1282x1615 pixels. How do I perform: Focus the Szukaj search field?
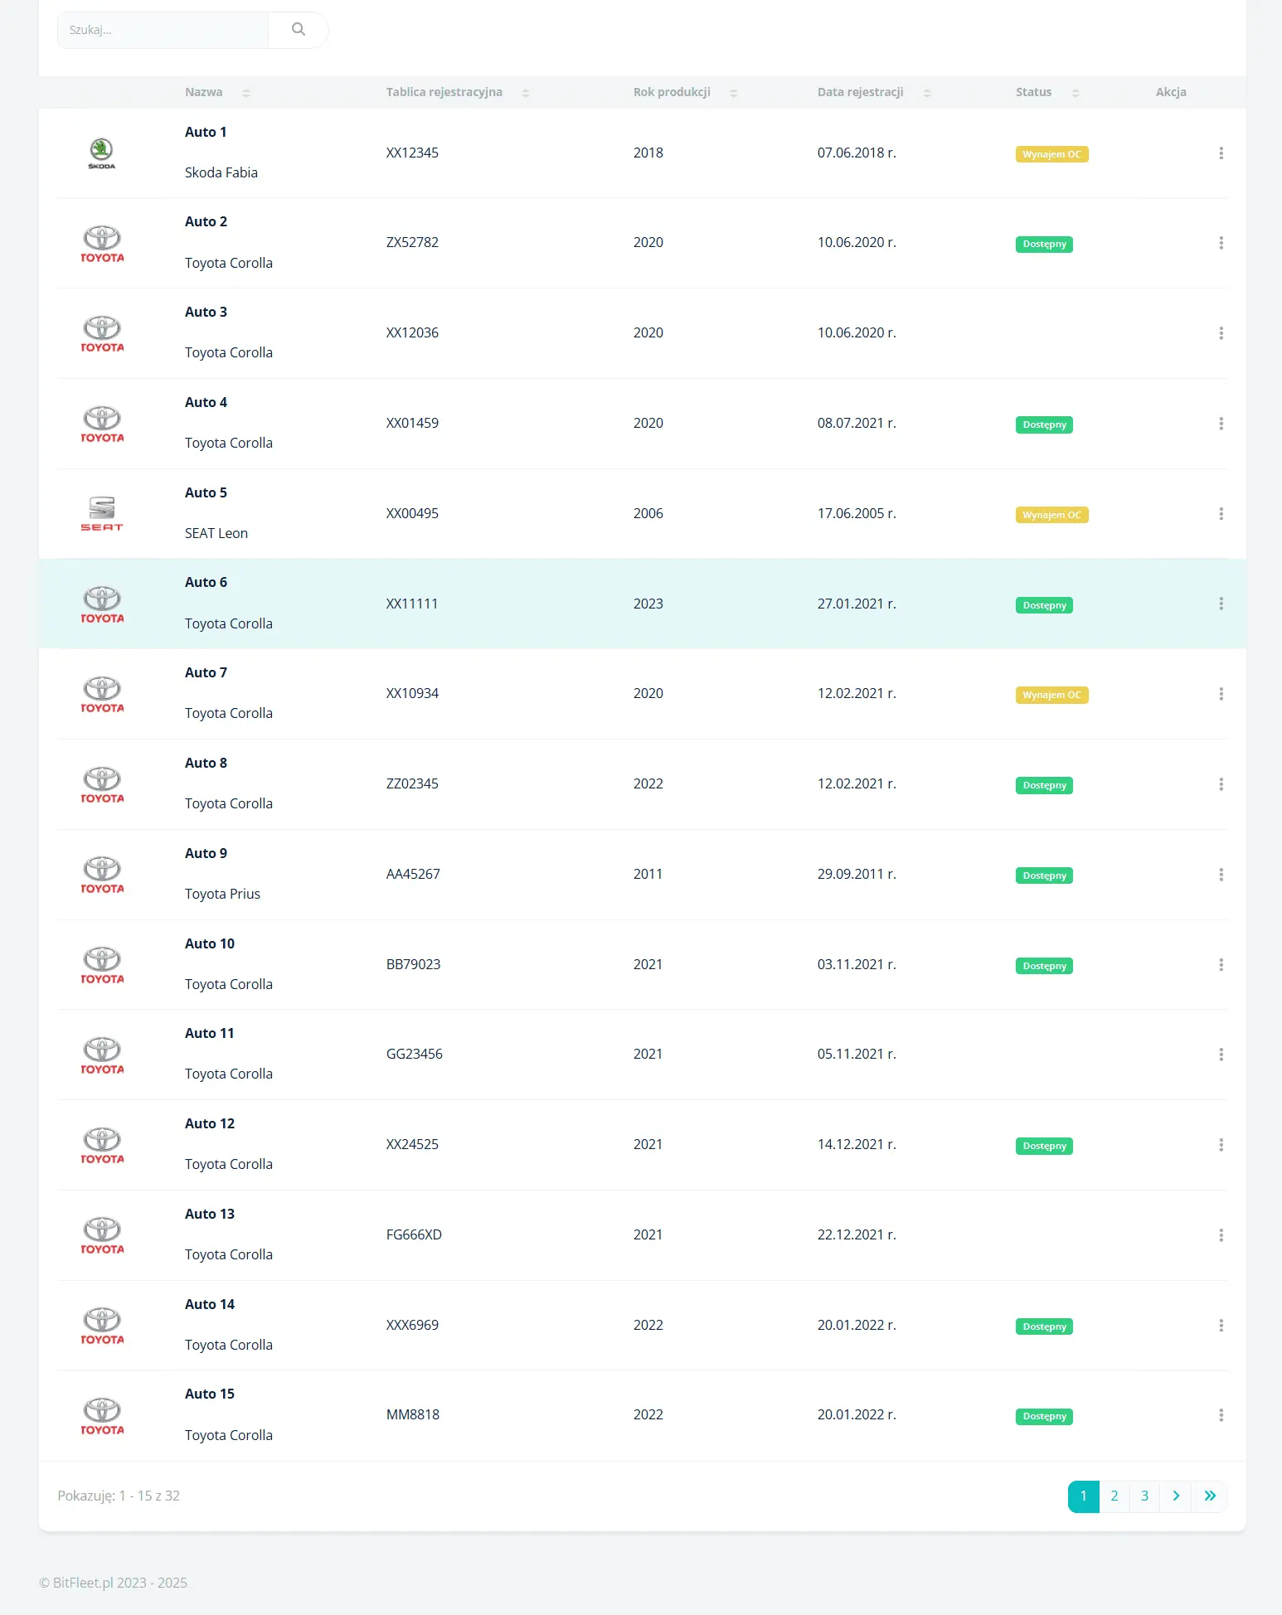[x=163, y=30]
